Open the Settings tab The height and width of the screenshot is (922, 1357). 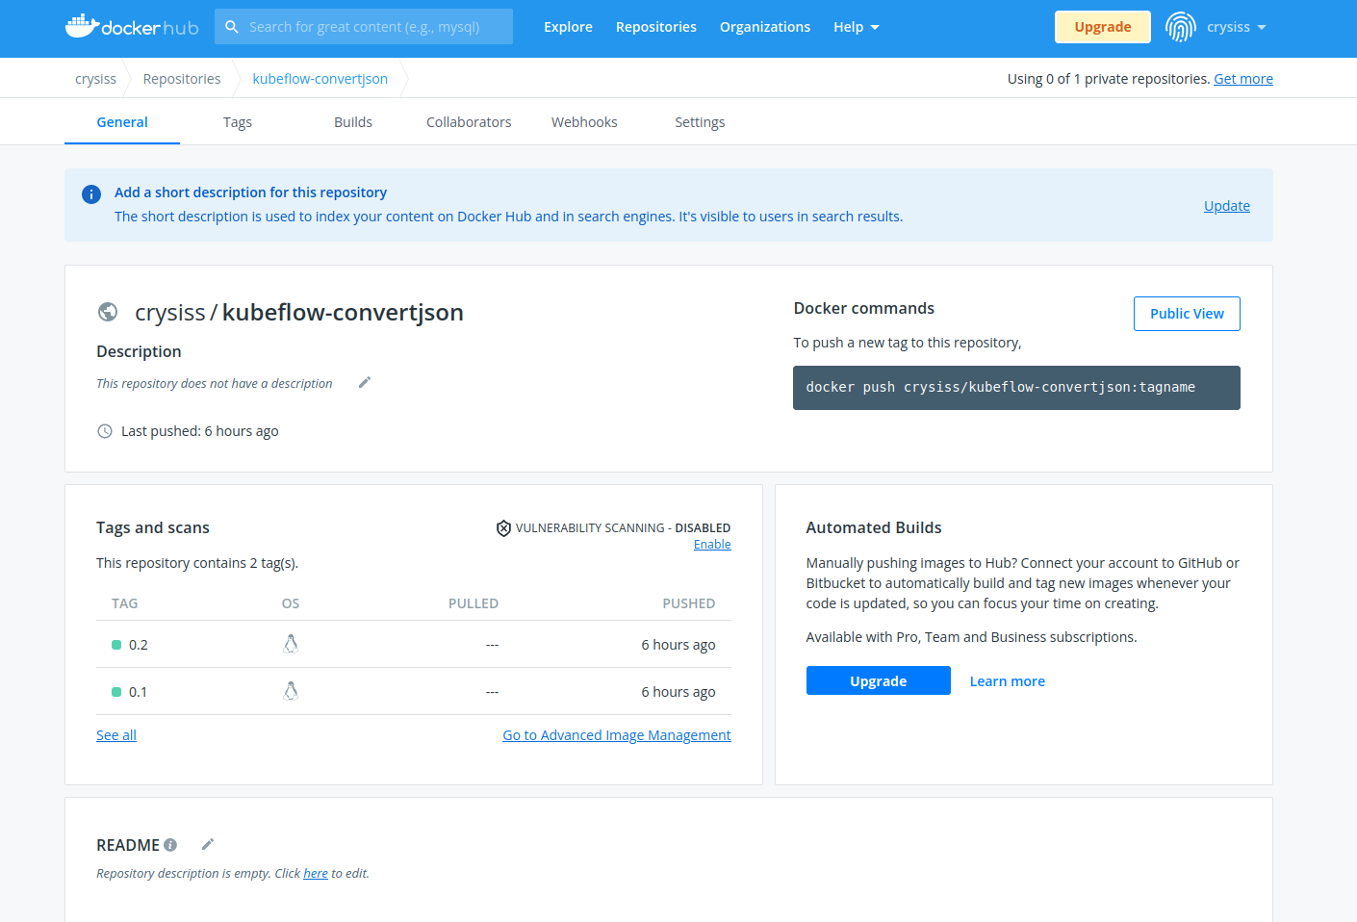point(700,122)
